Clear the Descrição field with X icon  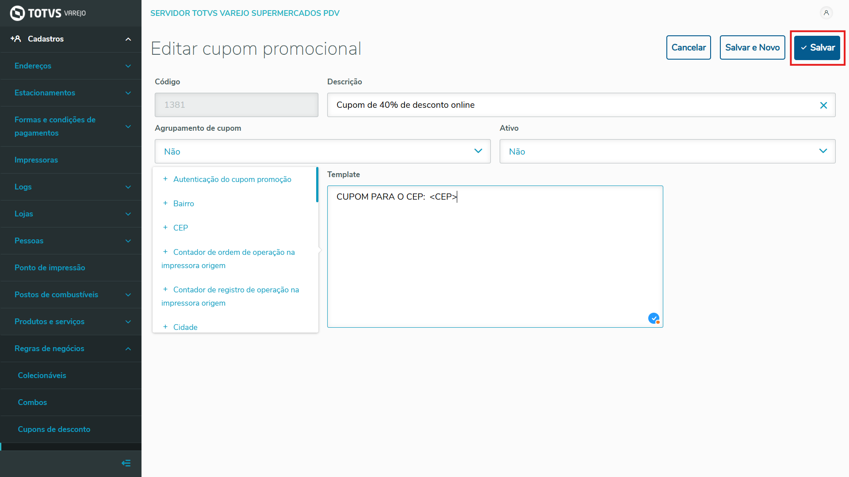point(823,105)
